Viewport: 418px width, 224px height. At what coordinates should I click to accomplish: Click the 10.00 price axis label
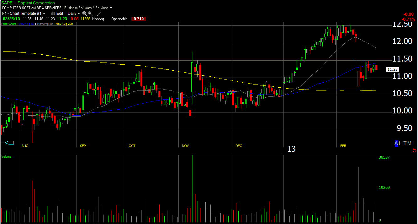pos(403,111)
